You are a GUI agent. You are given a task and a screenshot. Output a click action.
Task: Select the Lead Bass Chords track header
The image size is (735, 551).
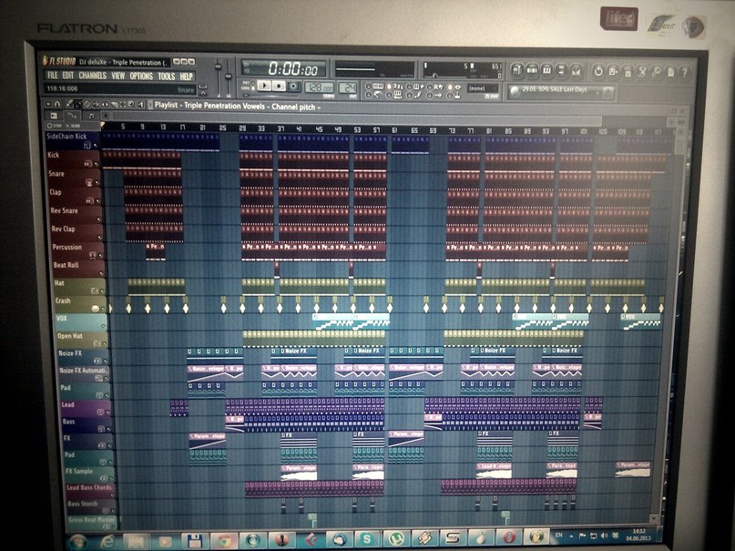(x=90, y=491)
